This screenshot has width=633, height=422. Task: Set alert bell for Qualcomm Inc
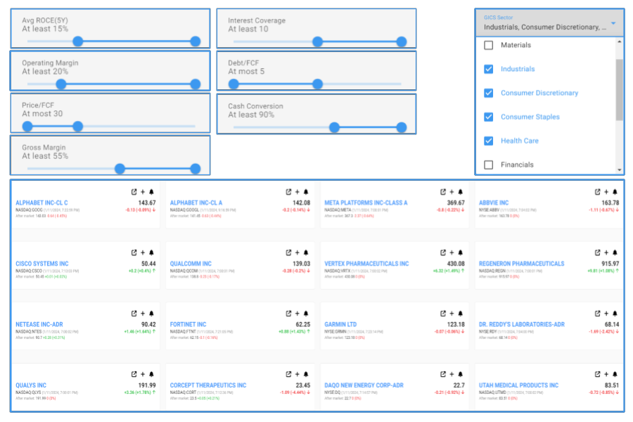coord(306,252)
